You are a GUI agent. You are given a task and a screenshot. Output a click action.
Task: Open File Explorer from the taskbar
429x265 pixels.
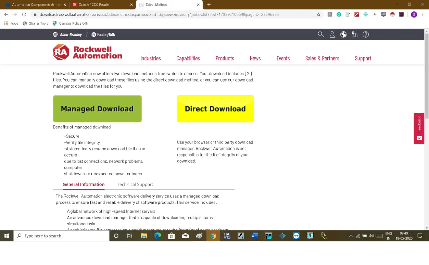(144, 236)
